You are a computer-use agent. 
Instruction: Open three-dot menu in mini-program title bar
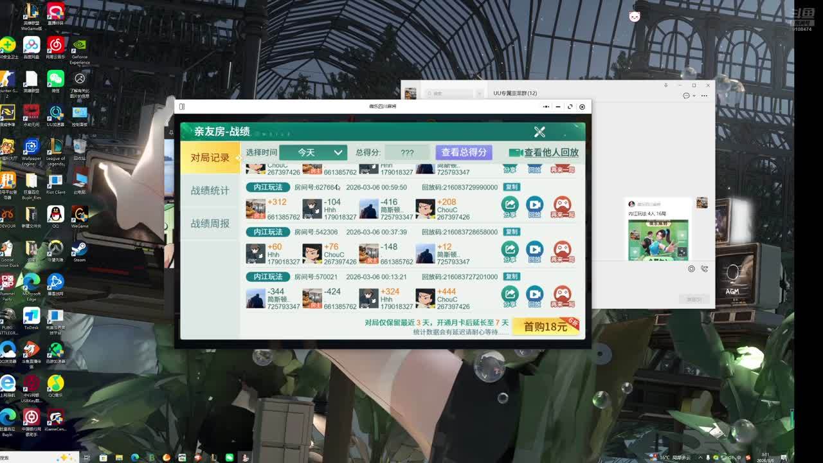pos(546,107)
